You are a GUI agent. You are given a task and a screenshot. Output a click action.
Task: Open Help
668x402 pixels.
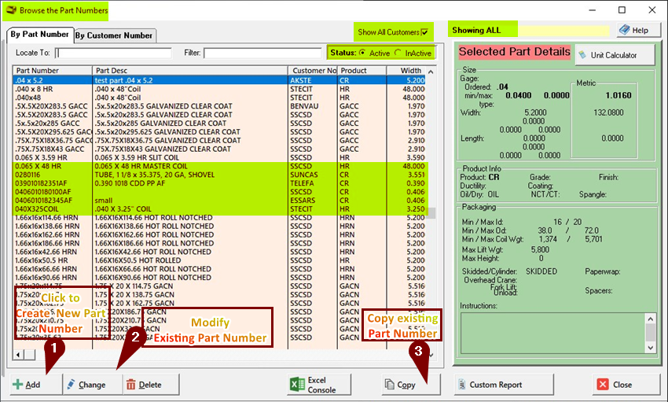634,30
